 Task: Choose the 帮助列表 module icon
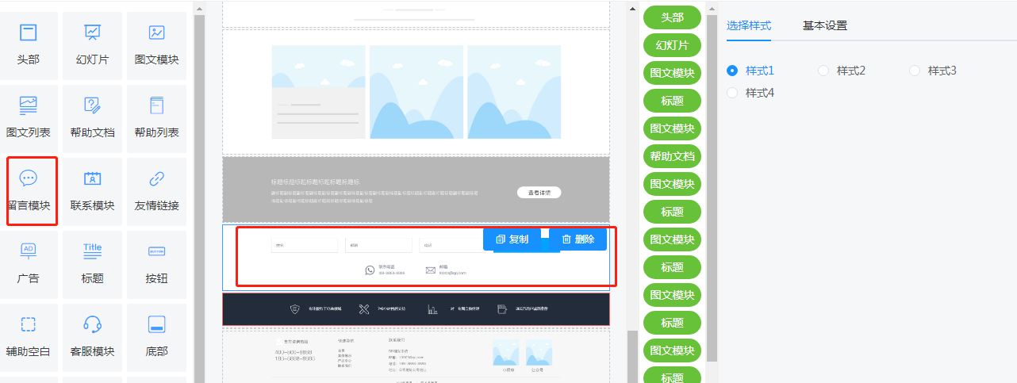tap(156, 105)
